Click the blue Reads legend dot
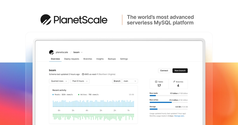Viewport: 238px width, 125px height. pos(53,95)
